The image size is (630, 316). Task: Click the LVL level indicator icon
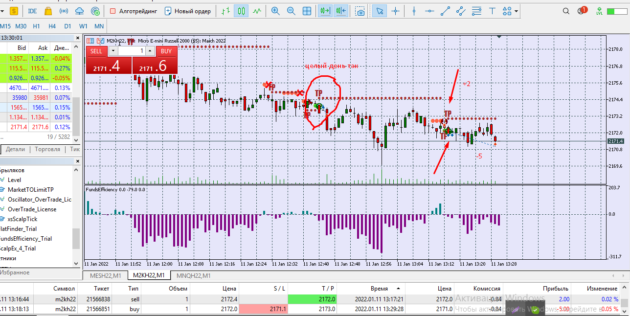click(x=599, y=11)
